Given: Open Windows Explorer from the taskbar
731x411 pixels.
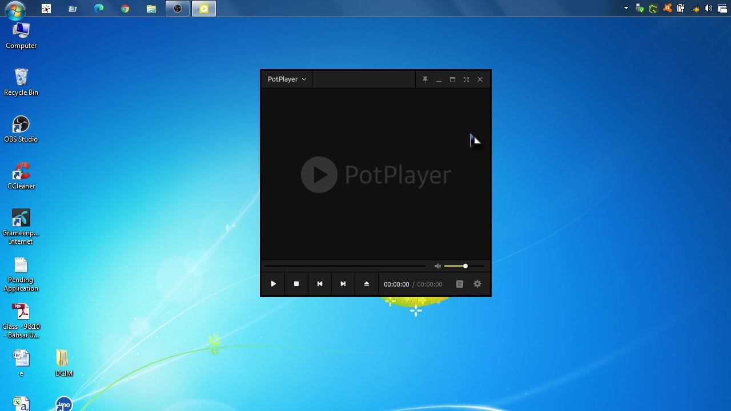Looking at the screenshot, I should coord(151,9).
